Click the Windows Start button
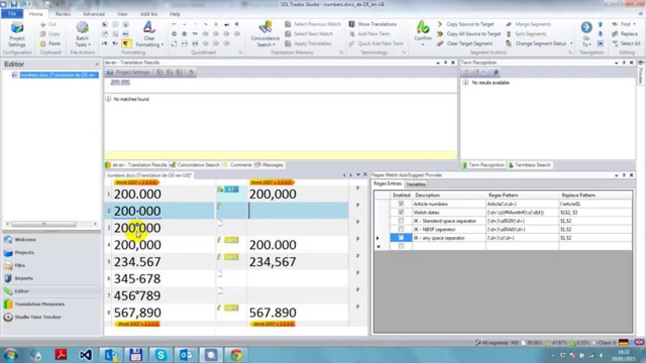 11,355
